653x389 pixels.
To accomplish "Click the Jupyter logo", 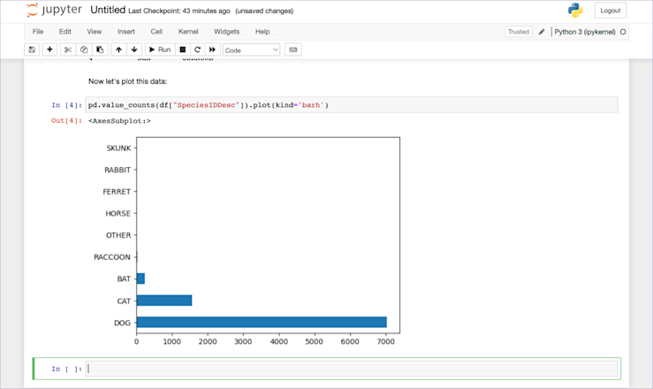I will (x=54, y=10).
